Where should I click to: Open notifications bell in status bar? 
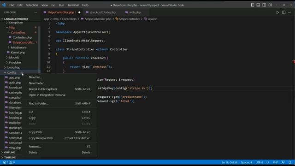click(290, 162)
